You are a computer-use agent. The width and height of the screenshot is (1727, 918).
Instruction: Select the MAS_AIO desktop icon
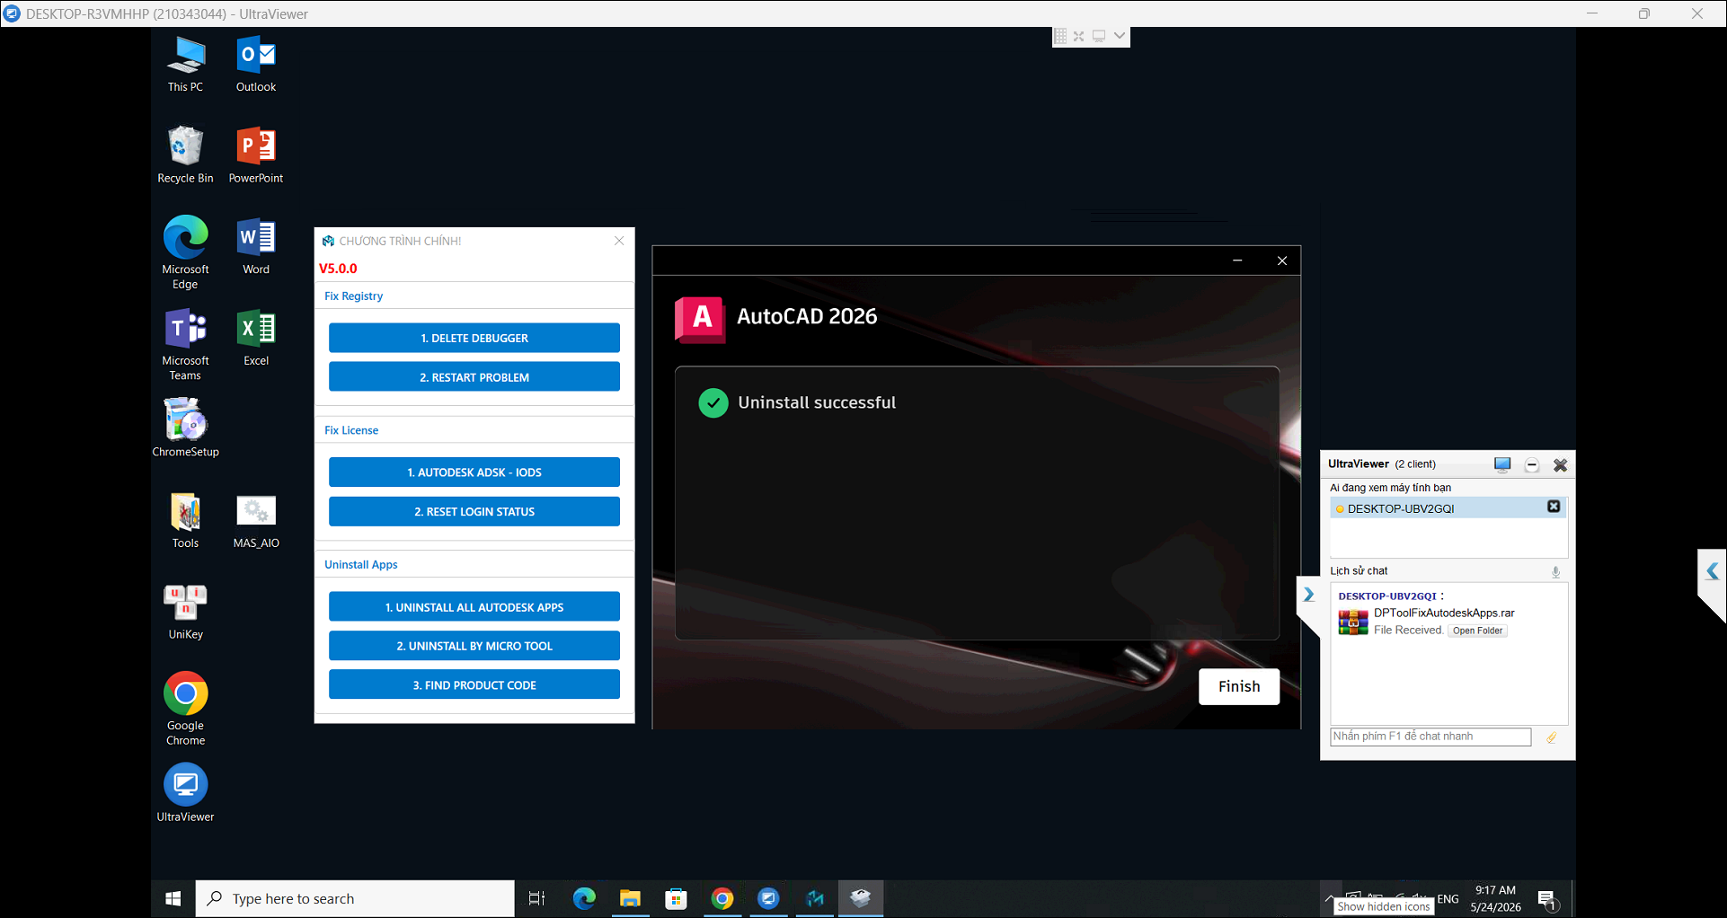(256, 520)
